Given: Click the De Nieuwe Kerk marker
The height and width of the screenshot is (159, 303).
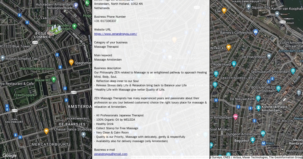Looking at the screenshot, I should point(258,98).
